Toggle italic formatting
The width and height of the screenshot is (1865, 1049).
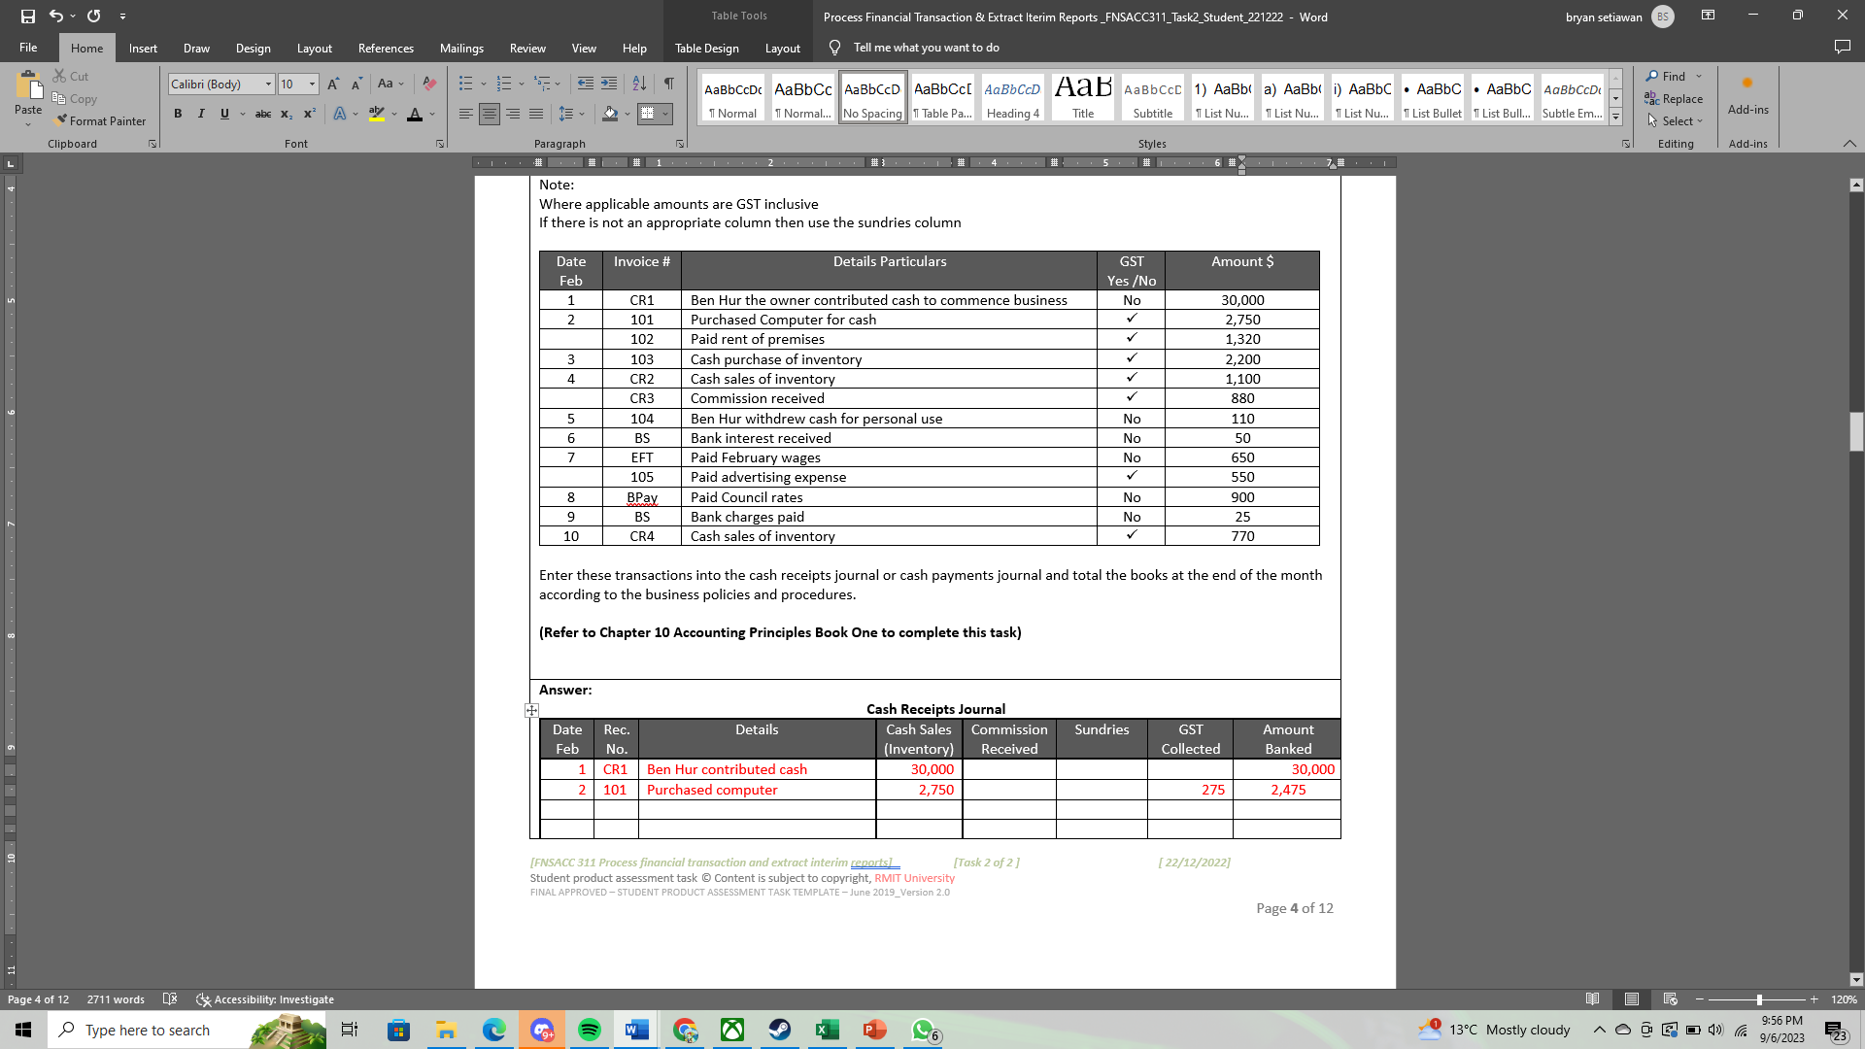[201, 114]
